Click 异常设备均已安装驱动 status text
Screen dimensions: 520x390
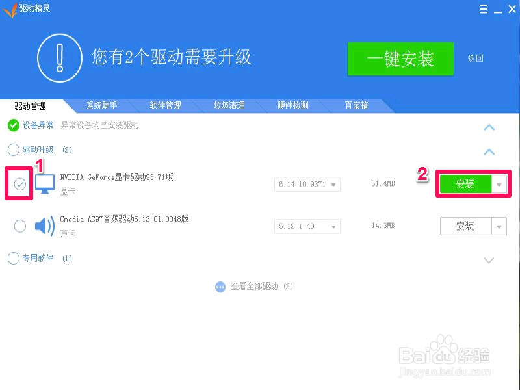click(100, 125)
